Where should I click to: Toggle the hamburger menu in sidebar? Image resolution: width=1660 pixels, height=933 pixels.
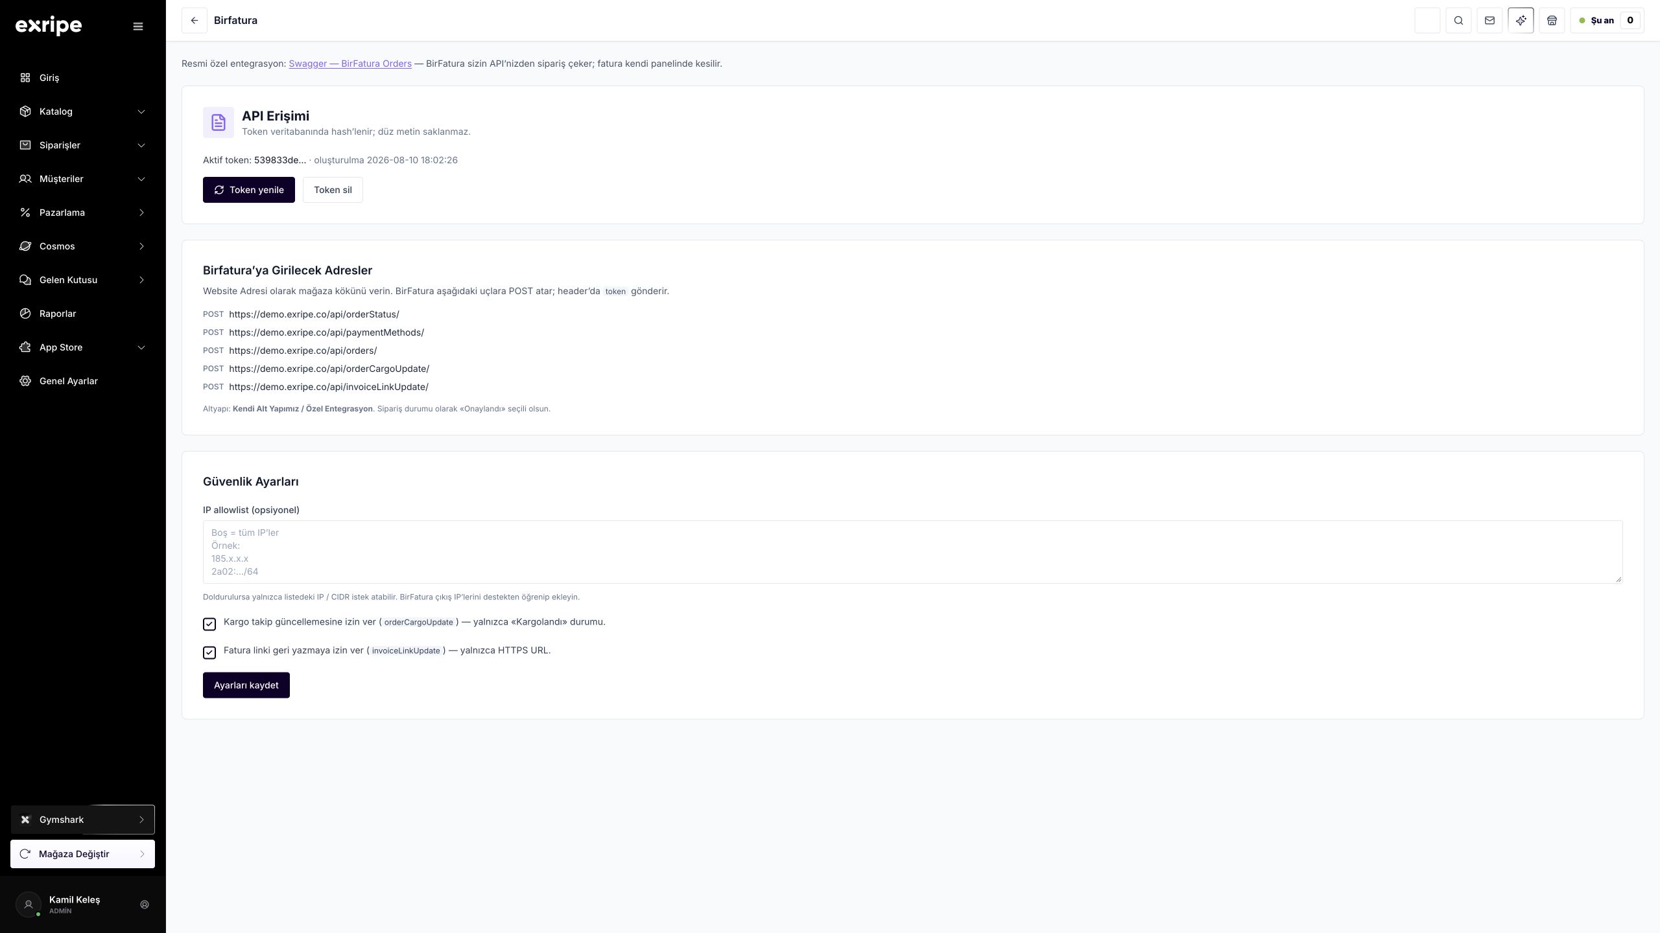(138, 27)
